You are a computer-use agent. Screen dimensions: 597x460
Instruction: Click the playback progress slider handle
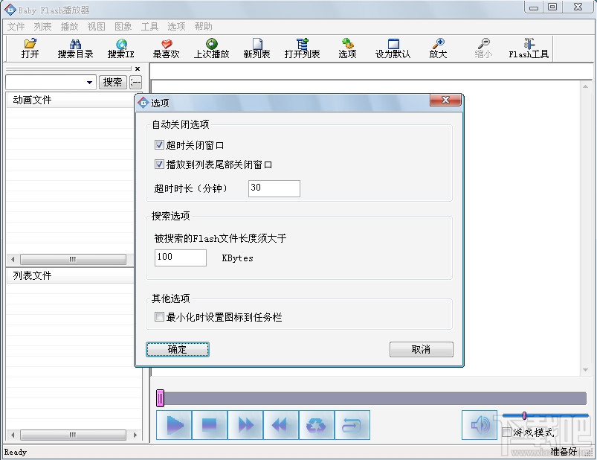coord(161,398)
